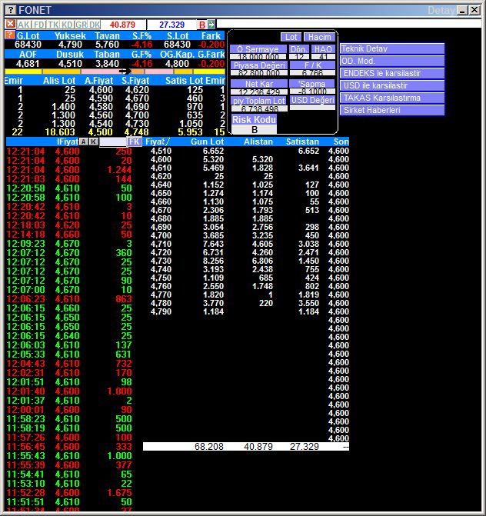Open TAKAS Karşılaştırma
The height and width of the screenshot is (516, 486).
392,98
